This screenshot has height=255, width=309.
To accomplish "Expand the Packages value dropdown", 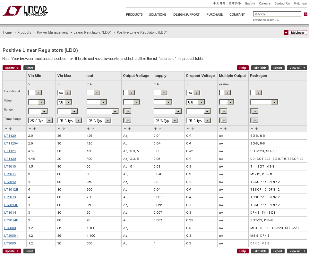I will [274, 102].
